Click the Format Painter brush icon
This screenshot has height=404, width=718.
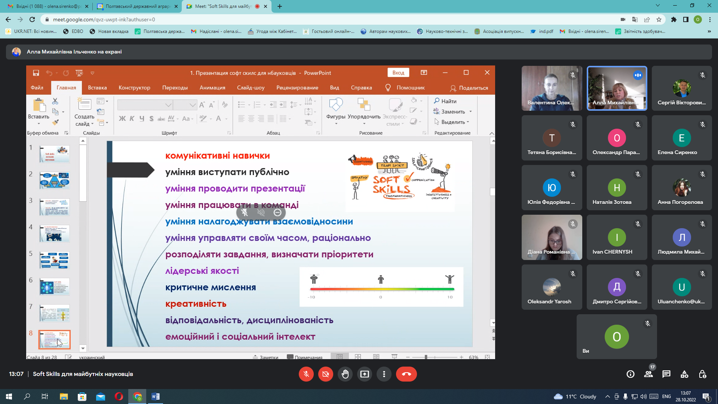(x=55, y=122)
